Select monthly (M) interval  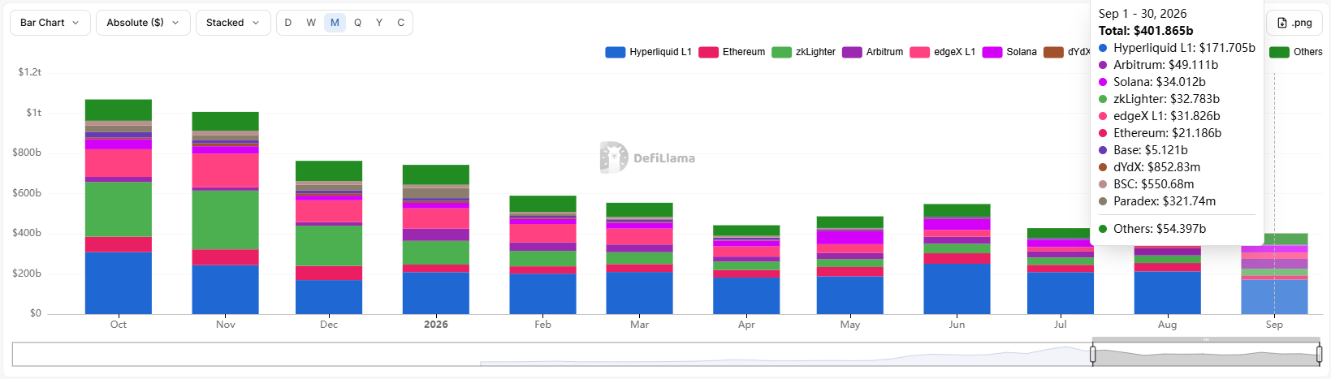click(335, 23)
